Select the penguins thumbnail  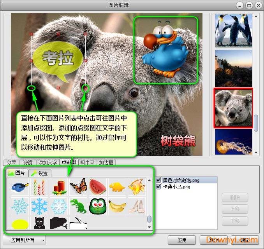(234, 30)
